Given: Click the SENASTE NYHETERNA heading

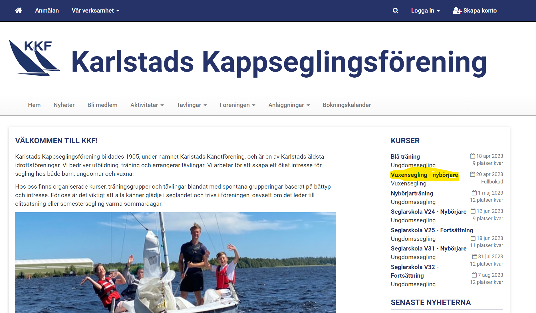Looking at the screenshot, I should (431, 302).
